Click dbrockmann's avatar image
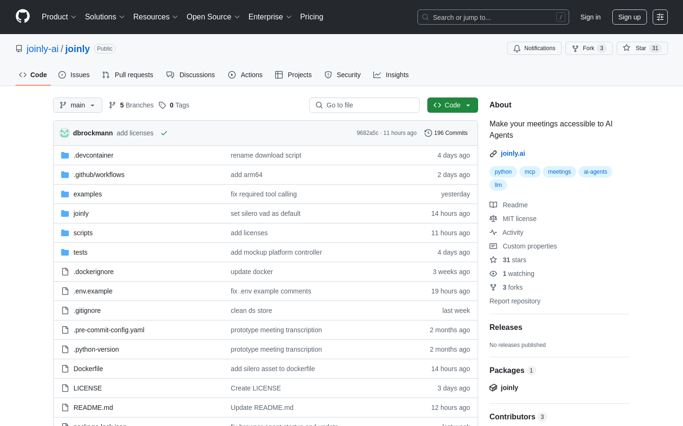Viewport: 683px width, 426px height. 65,133
